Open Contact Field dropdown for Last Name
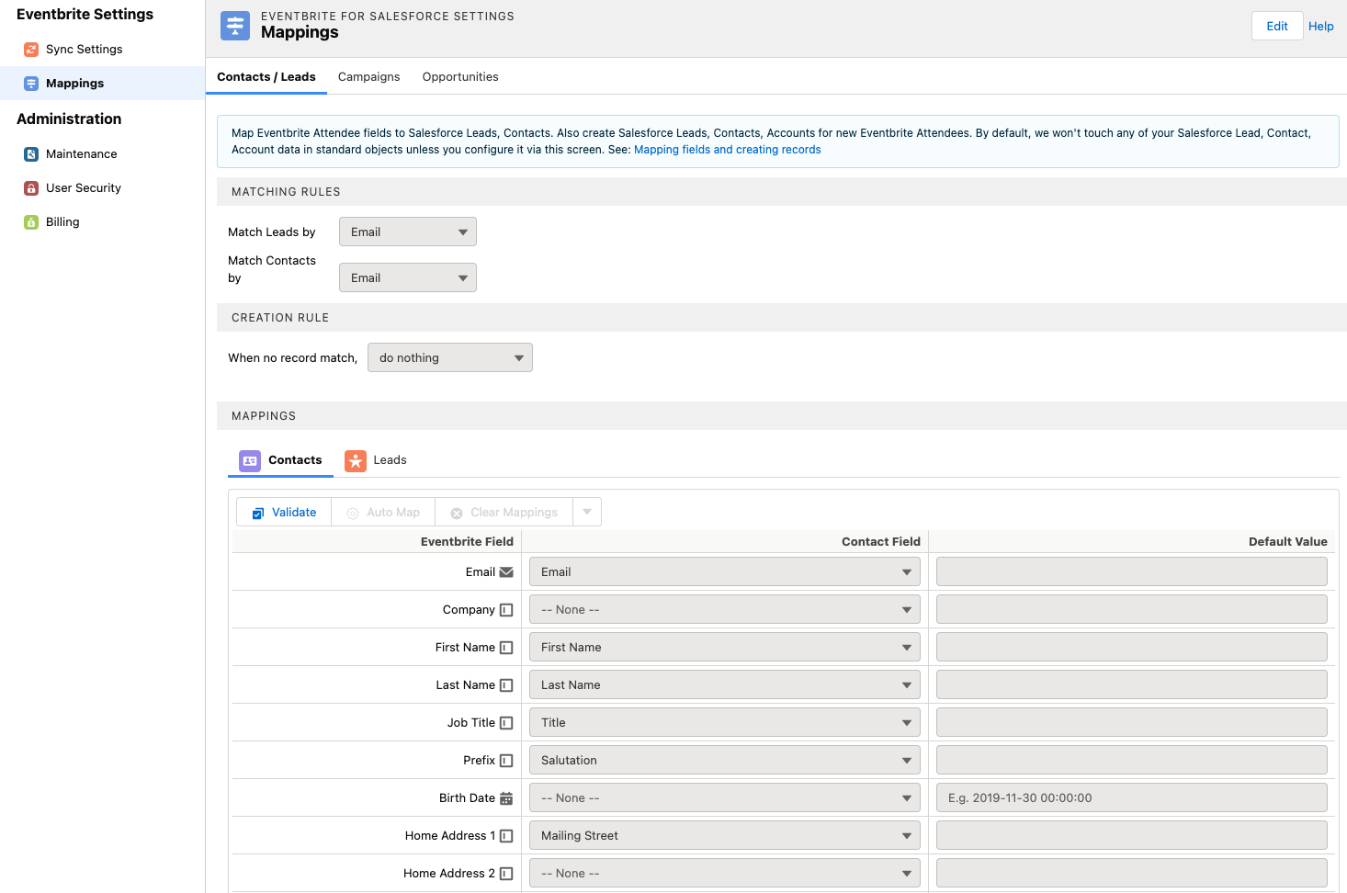This screenshot has height=893, width=1347. (725, 684)
